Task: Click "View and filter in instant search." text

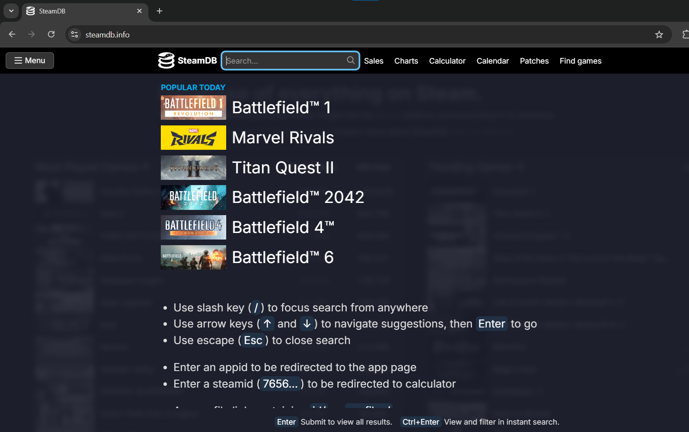Action: [502, 422]
